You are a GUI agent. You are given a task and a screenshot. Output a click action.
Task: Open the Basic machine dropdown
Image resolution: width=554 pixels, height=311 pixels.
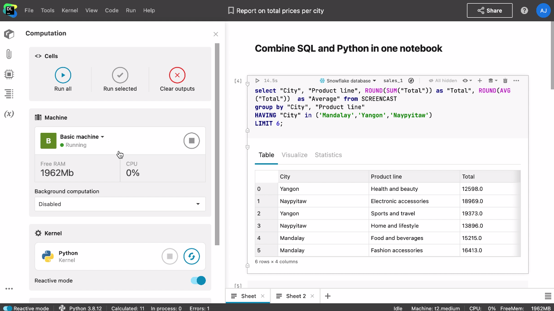[x=82, y=137]
